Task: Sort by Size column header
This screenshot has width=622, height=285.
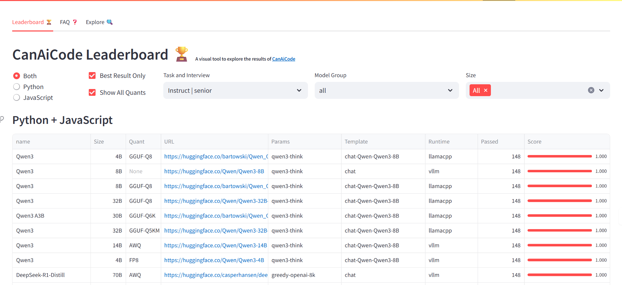Action: [x=108, y=141]
